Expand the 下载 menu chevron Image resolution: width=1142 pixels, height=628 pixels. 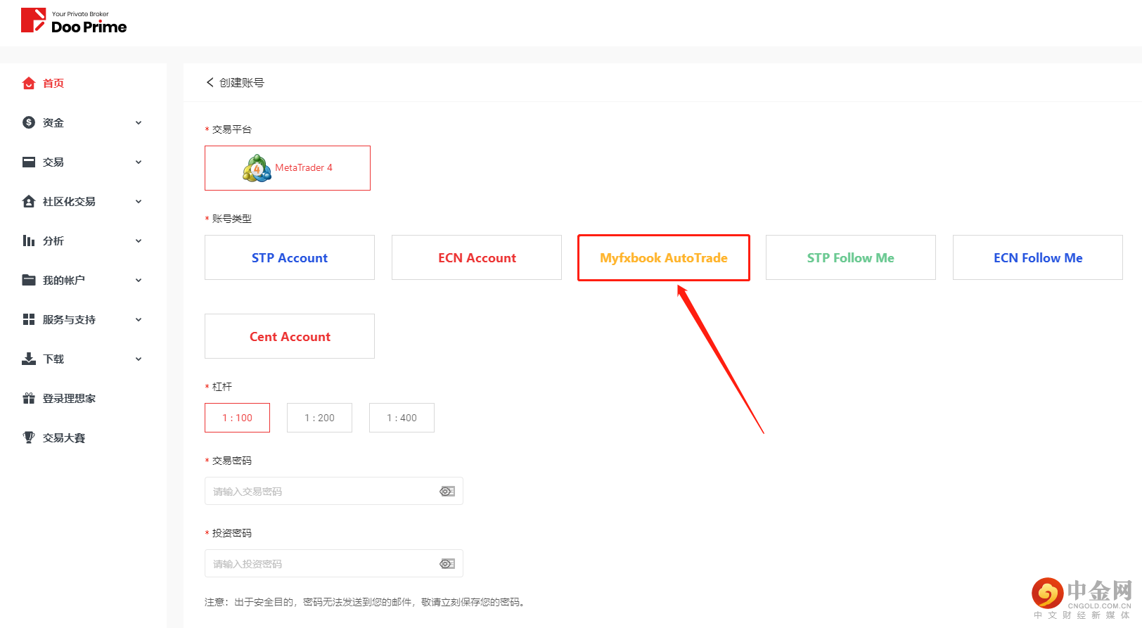point(139,359)
